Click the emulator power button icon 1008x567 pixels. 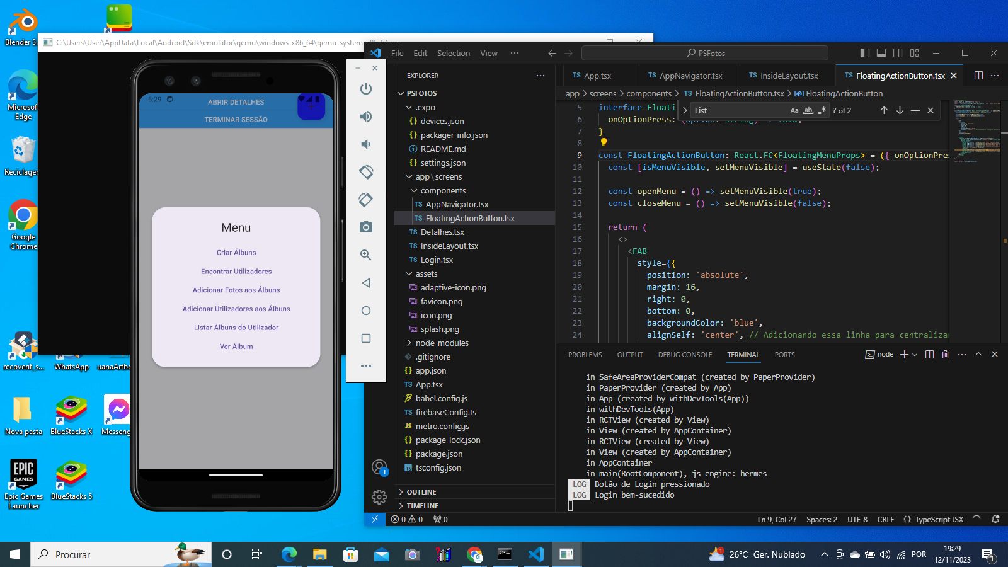[x=365, y=89]
